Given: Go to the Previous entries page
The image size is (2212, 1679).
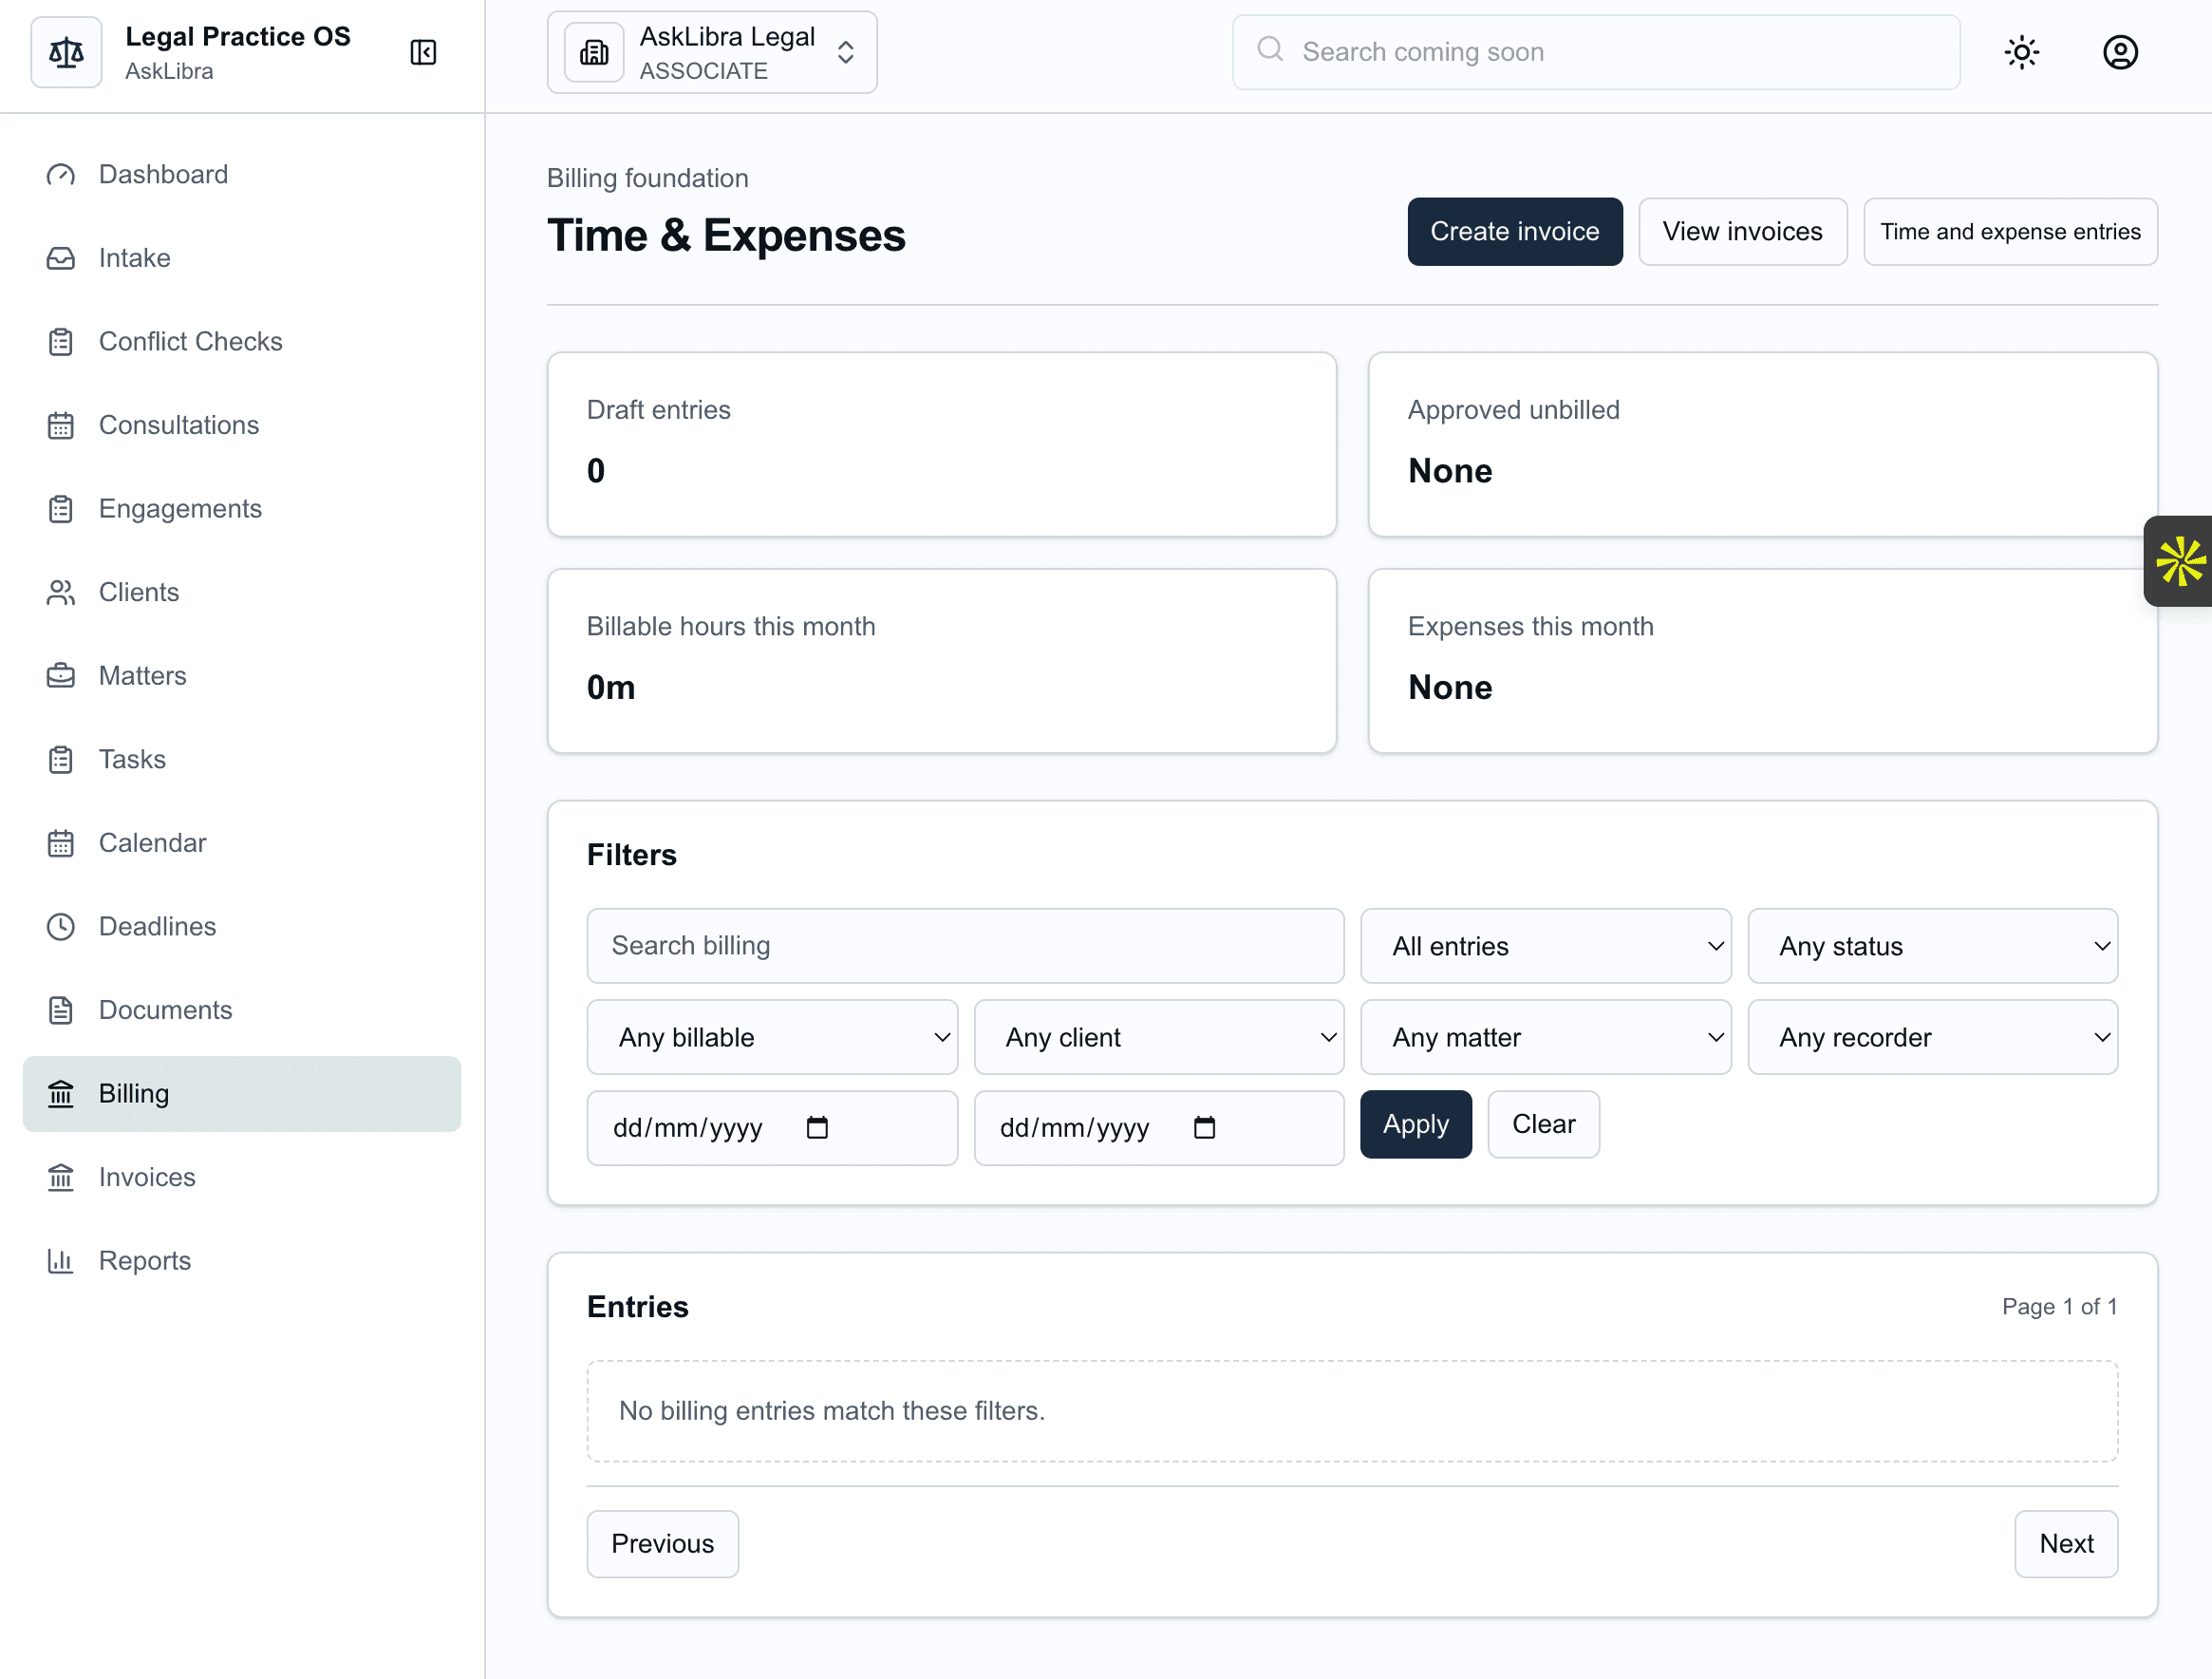Looking at the screenshot, I should 662,1544.
